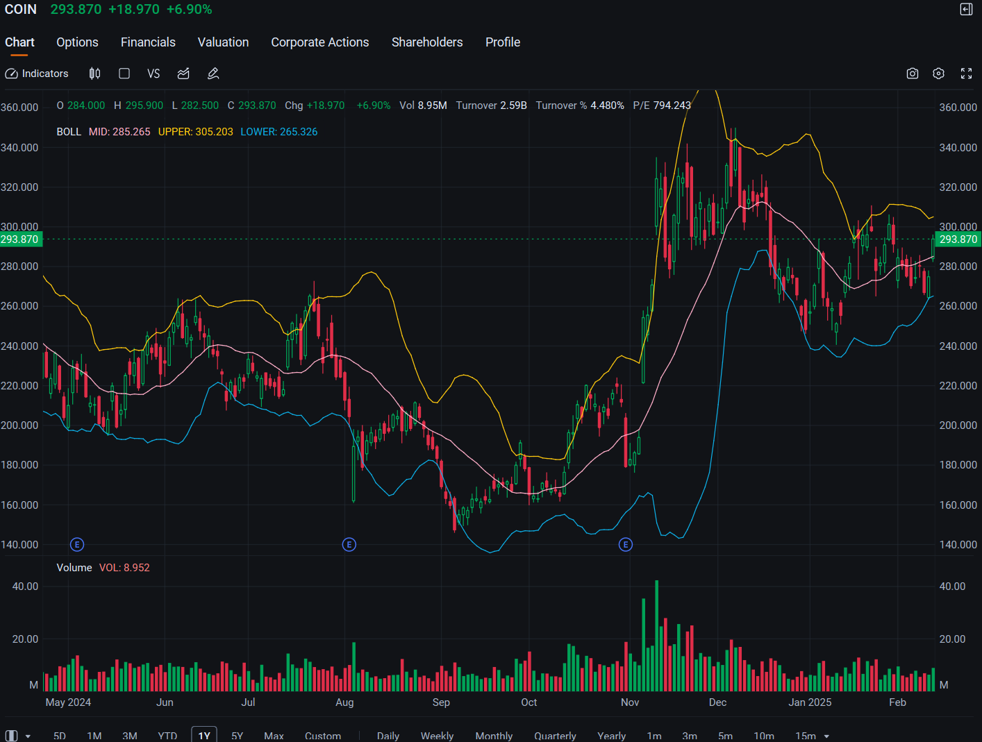The image size is (982, 742).
Task: Switch to the Chart tab
Action: [19, 42]
